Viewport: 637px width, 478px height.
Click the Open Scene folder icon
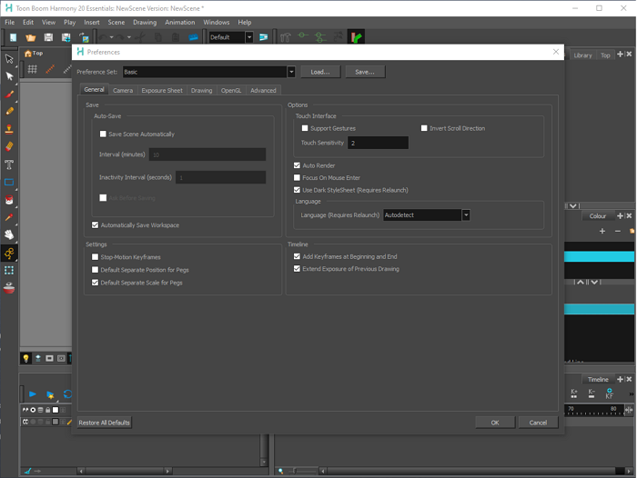[x=30, y=38]
